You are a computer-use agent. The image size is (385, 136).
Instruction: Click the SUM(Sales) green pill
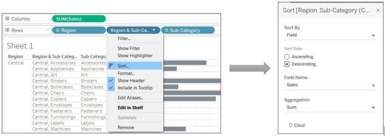[x=79, y=19]
